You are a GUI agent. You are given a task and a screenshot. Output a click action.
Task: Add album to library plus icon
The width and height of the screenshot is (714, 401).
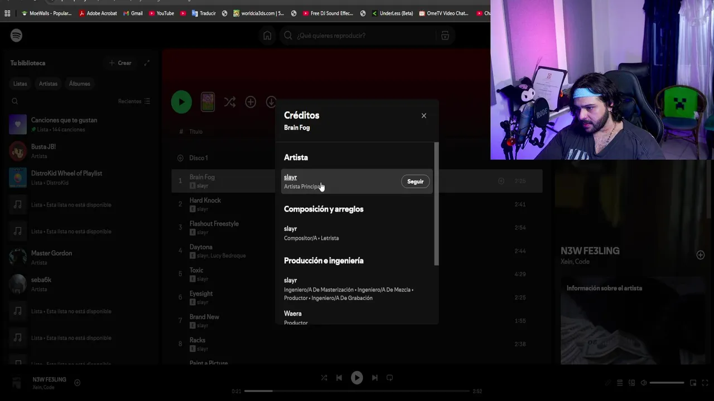250,102
